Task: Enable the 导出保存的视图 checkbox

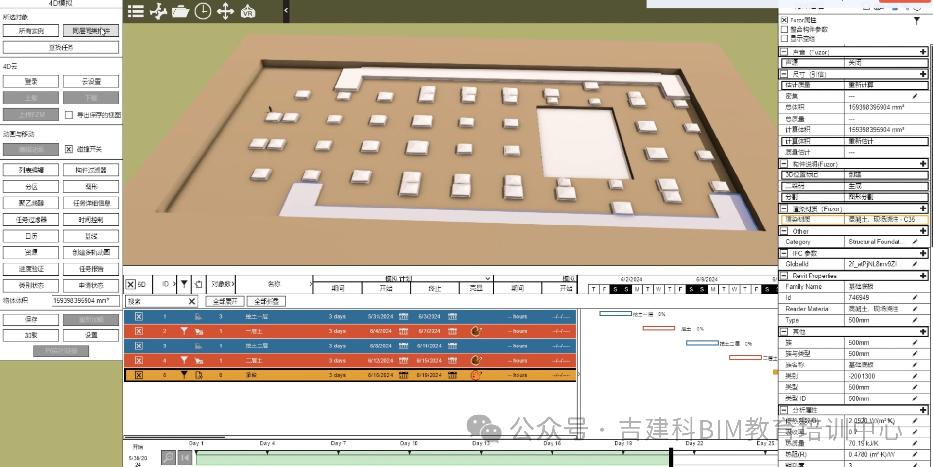Action: [x=69, y=115]
